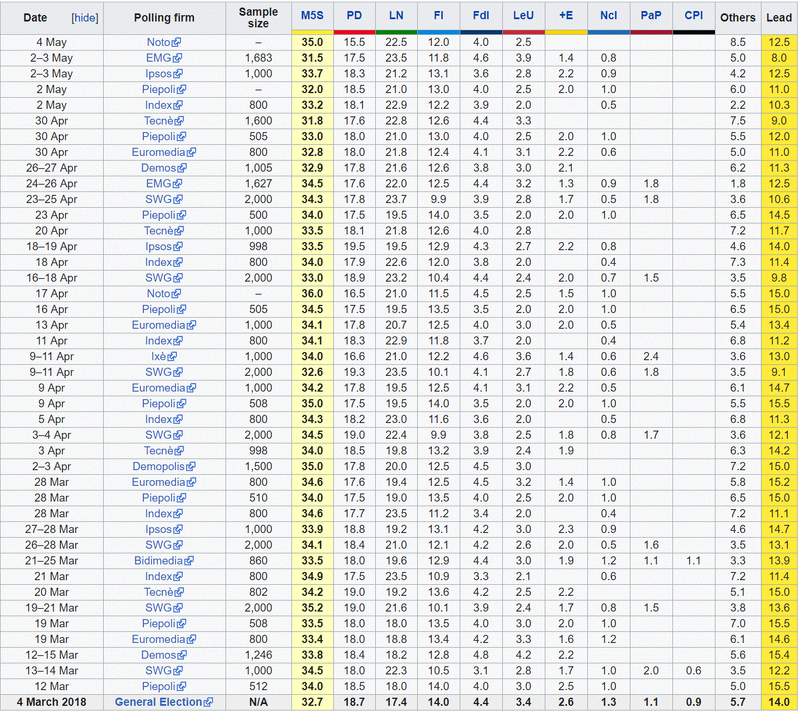The height and width of the screenshot is (714, 800).
Task: Click the Sample size column header
Action: tap(258, 18)
